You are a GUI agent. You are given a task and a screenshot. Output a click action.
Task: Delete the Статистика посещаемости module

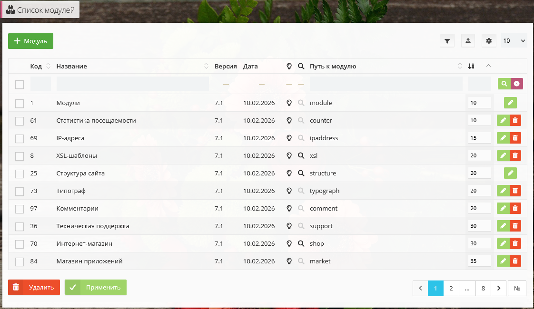(515, 120)
